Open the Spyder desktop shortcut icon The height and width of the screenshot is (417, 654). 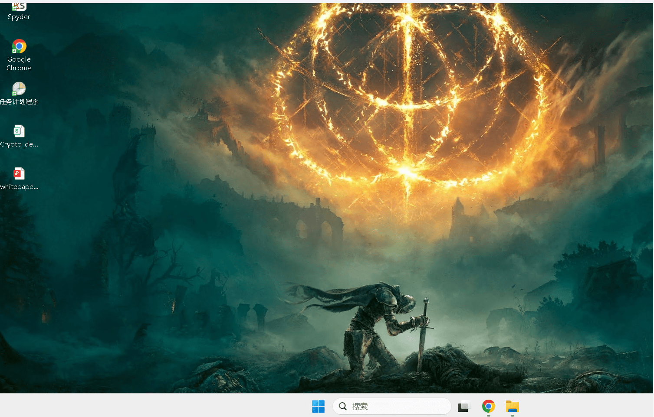(x=19, y=6)
